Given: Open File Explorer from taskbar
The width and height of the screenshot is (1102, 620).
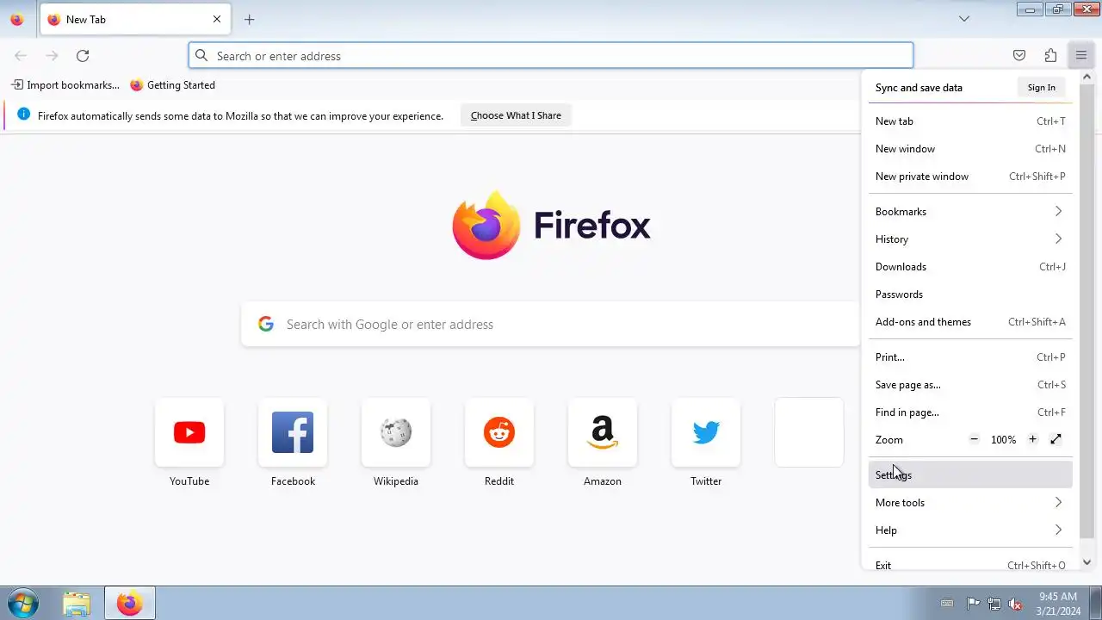Looking at the screenshot, I should point(77,604).
